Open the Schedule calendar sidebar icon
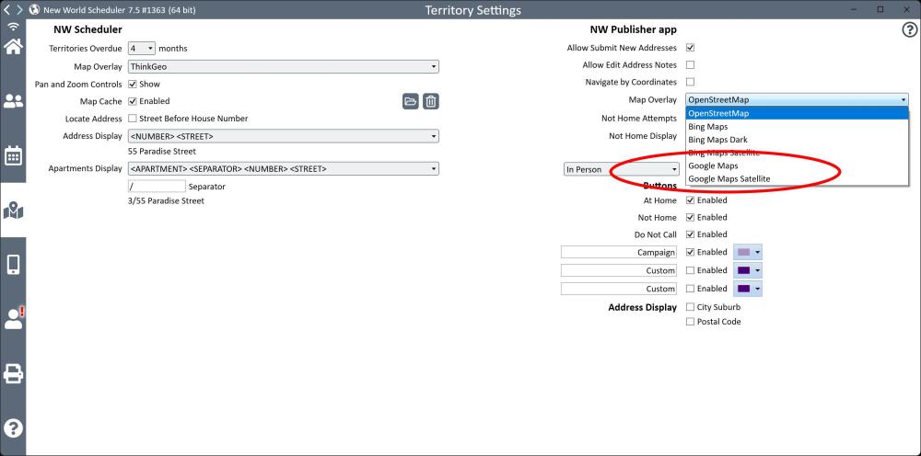Image resolution: width=921 pixels, height=456 pixels. [x=13, y=155]
